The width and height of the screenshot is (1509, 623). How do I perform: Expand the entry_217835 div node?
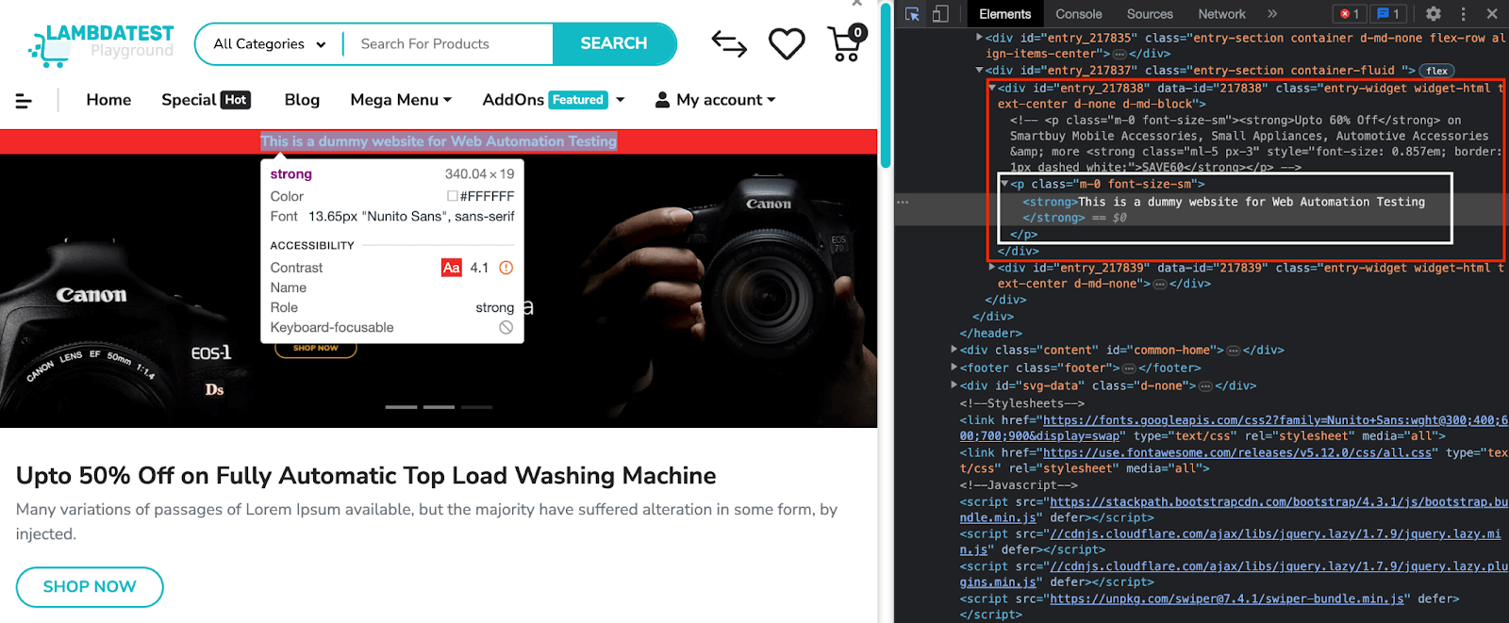979,38
